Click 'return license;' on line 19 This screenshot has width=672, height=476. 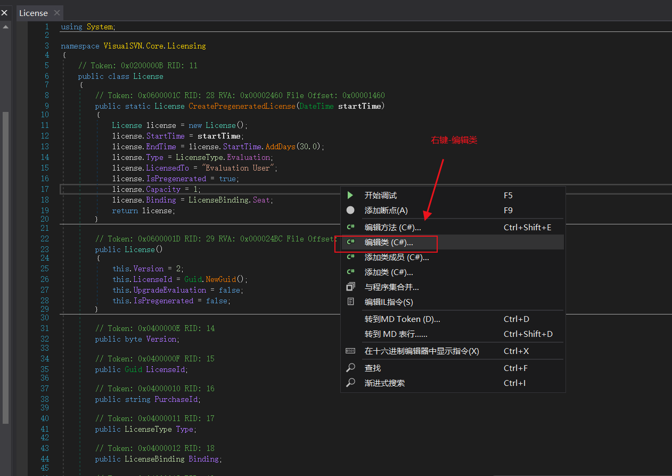pos(143,211)
